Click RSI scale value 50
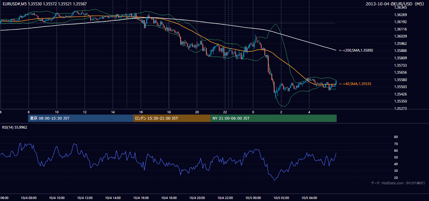The height and width of the screenshot is (201, 429). tap(396, 157)
